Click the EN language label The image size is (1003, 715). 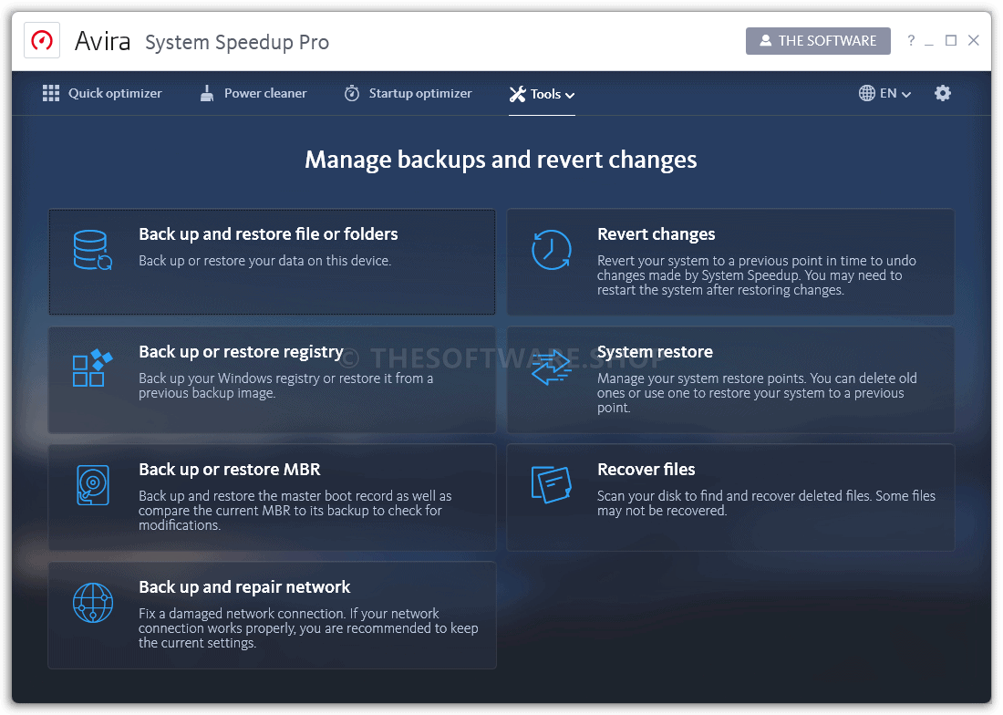888,93
